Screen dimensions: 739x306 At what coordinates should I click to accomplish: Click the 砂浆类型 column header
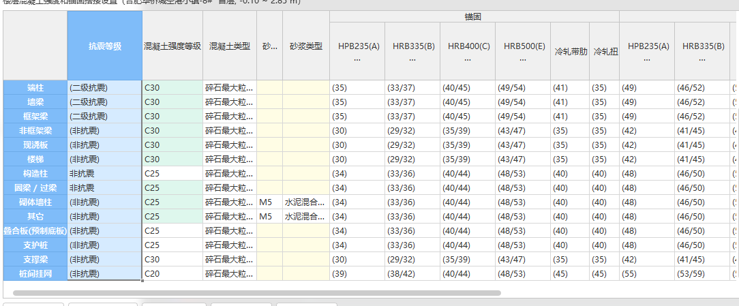(306, 46)
